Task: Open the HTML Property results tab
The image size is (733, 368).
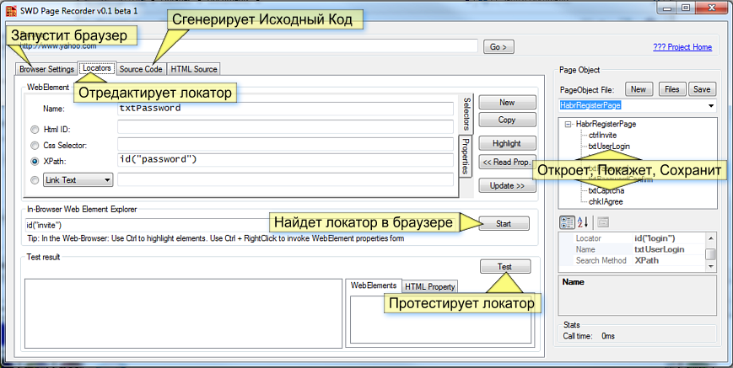Action: [429, 286]
